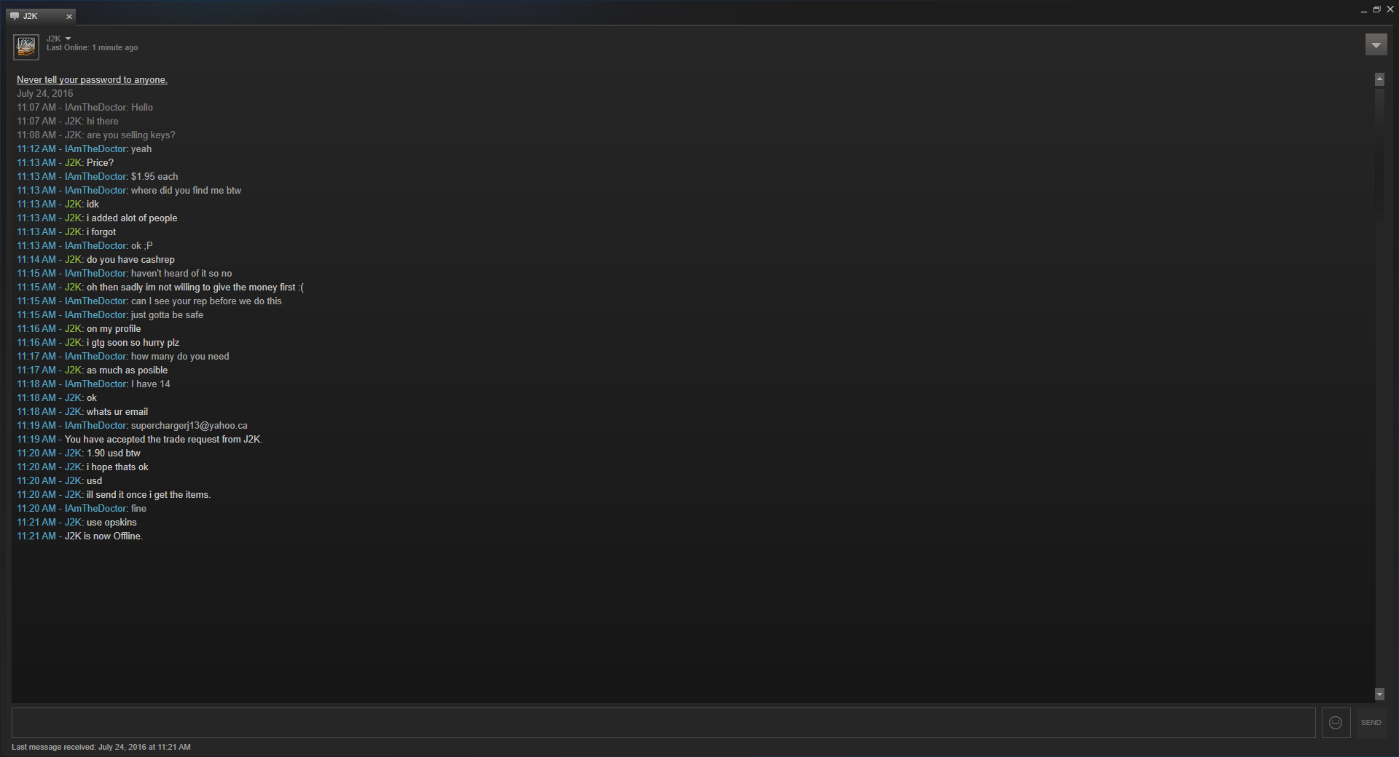Image resolution: width=1399 pixels, height=757 pixels.
Task: Click the superchargerj13@yahoo.ca email address
Action: pos(189,426)
